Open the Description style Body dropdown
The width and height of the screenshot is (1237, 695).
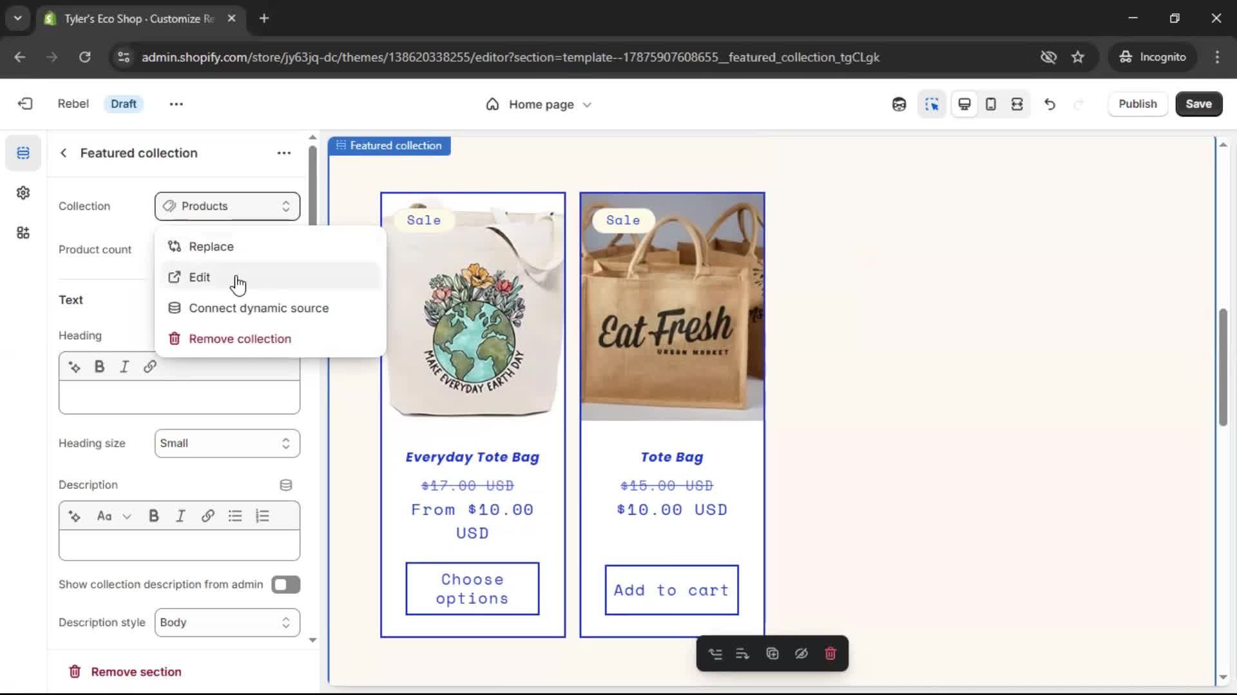pyautogui.click(x=227, y=623)
